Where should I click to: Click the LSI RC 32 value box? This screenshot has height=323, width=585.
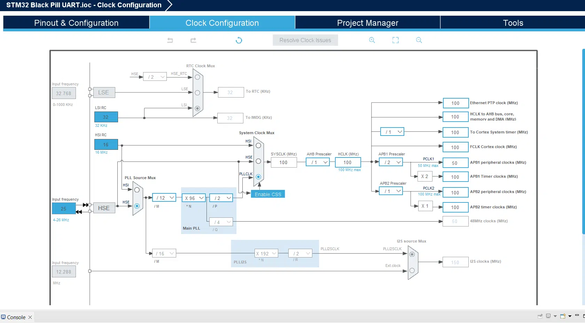(x=106, y=117)
